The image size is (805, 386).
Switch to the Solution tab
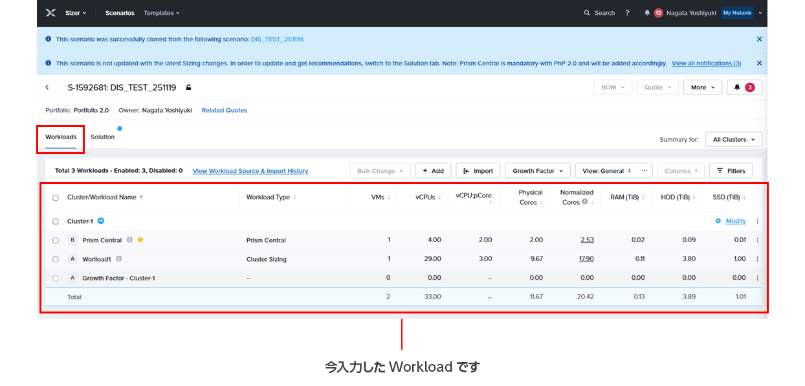[x=102, y=137]
